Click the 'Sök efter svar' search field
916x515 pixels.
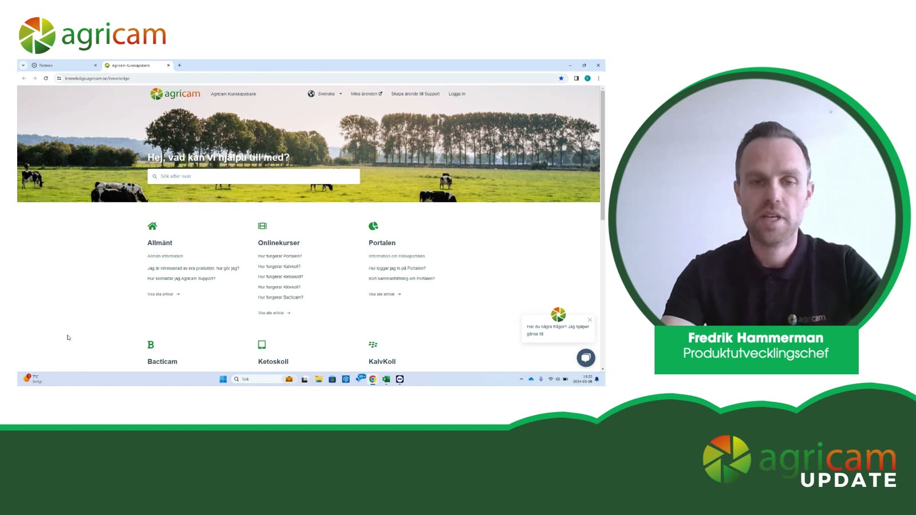tap(254, 176)
